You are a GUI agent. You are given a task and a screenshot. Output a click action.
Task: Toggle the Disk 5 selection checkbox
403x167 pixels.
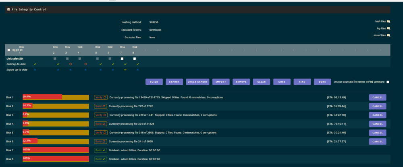98,58
